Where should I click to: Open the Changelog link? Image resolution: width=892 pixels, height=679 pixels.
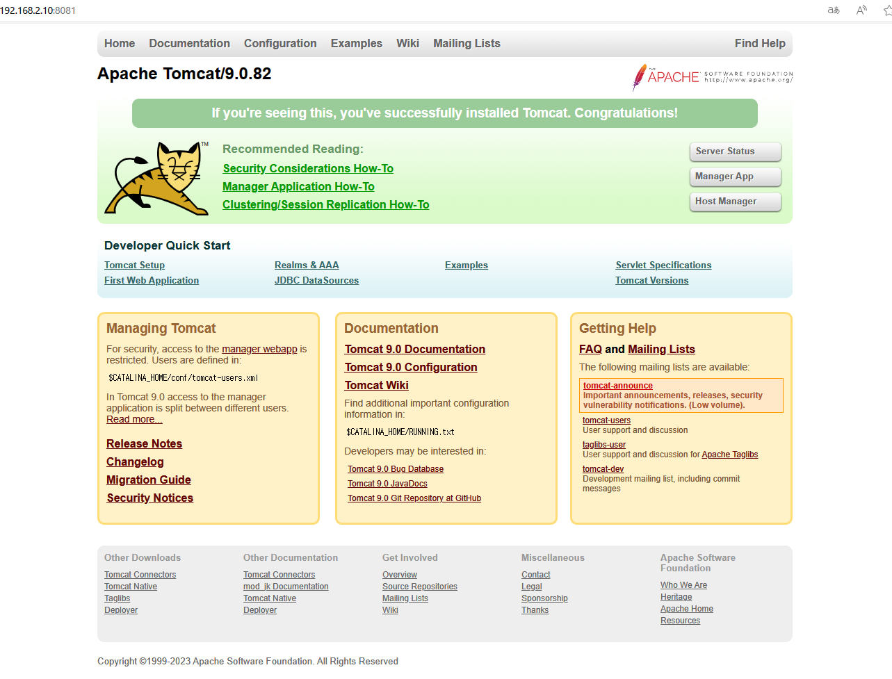click(x=135, y=461)
